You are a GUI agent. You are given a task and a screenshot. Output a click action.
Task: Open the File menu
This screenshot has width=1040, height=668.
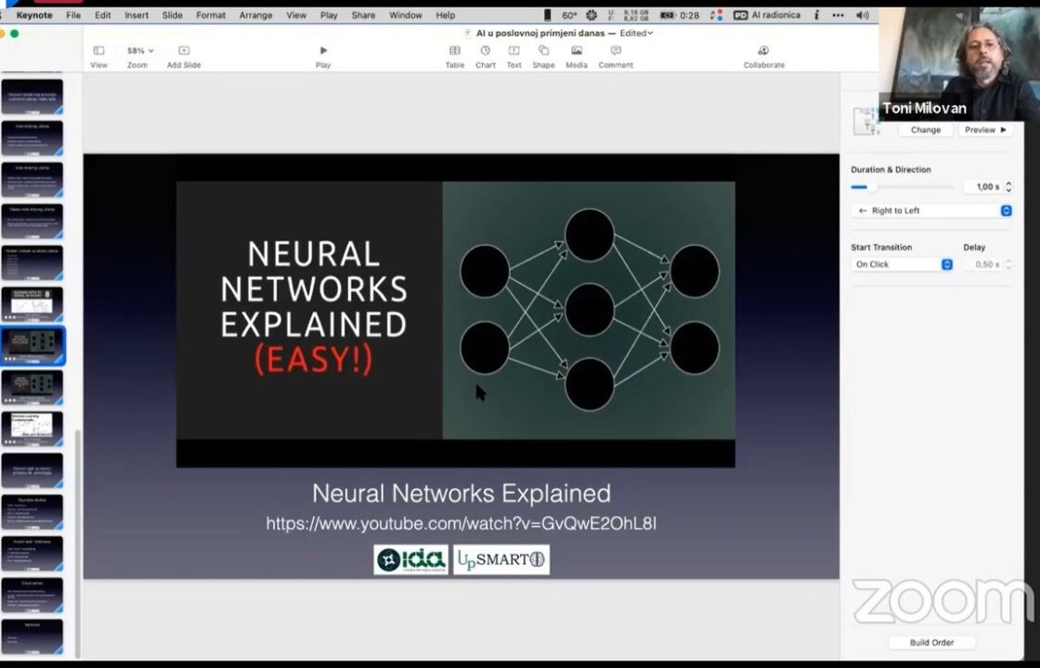[73, 15]
